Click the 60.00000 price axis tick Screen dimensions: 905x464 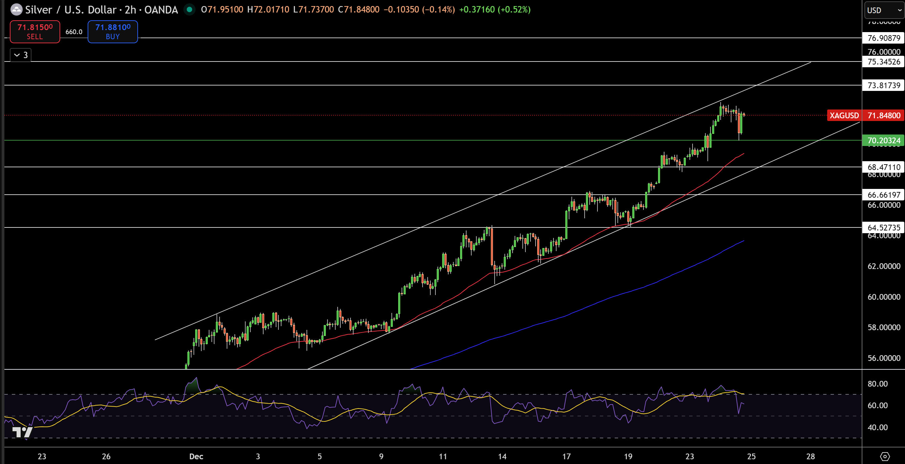tap(884, 297)
